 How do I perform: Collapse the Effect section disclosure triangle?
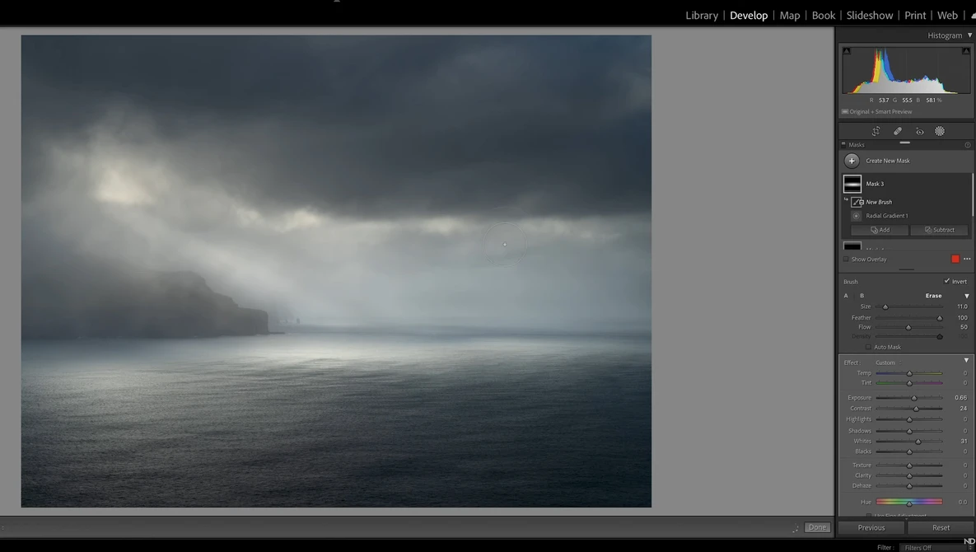[x=967, y=360]
